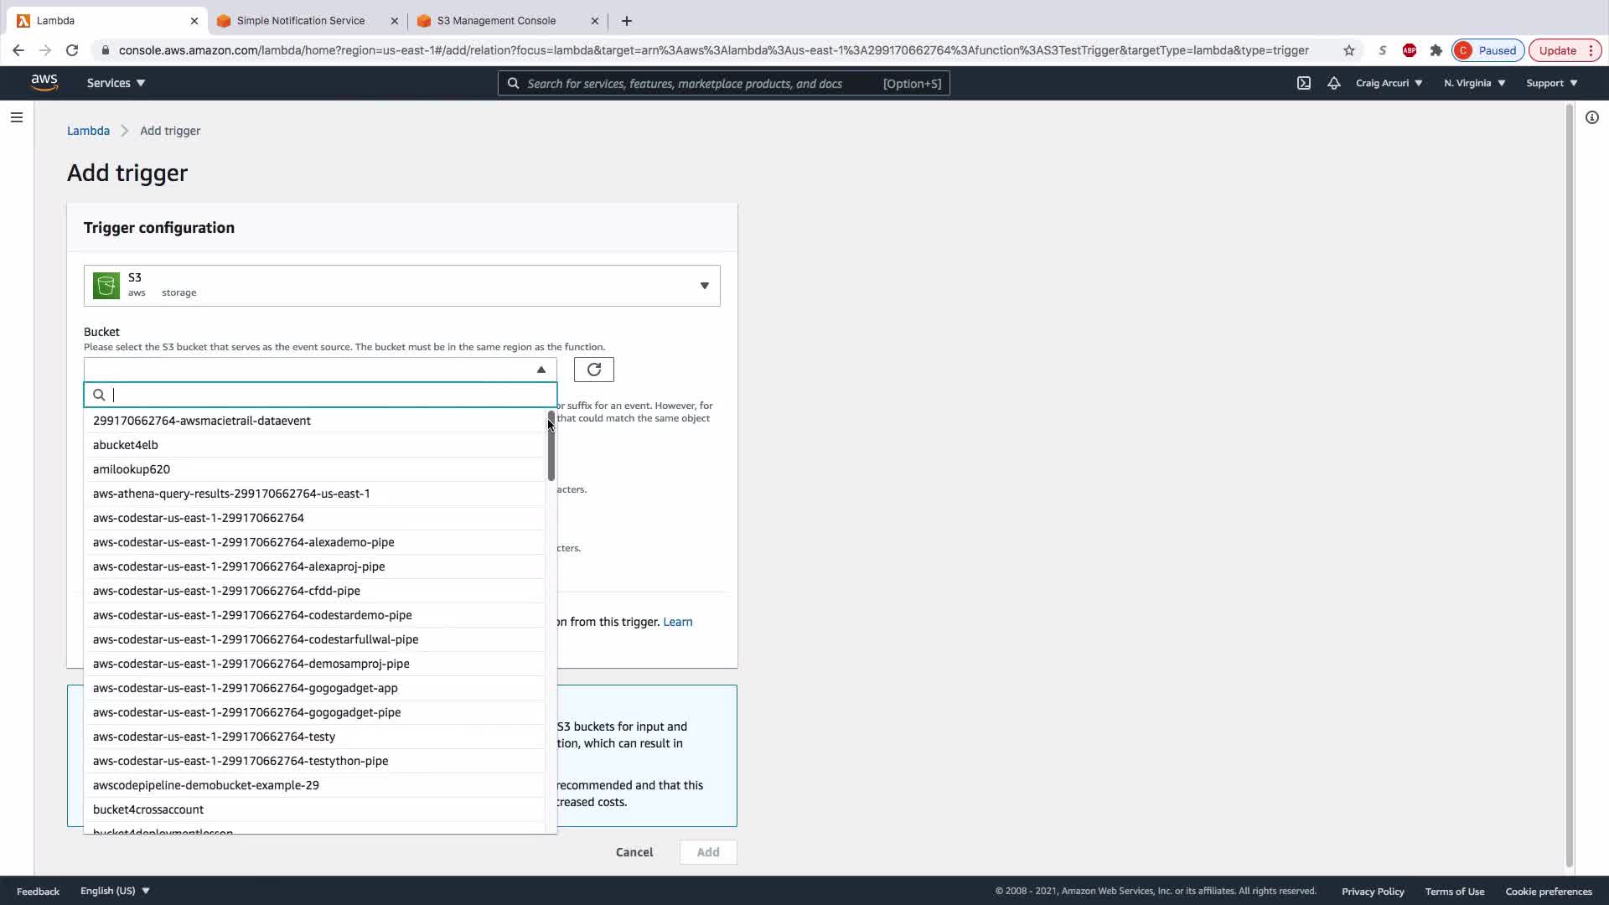
Task: Select bucket abucket4elb from list
Action: (x=126, y=445)
